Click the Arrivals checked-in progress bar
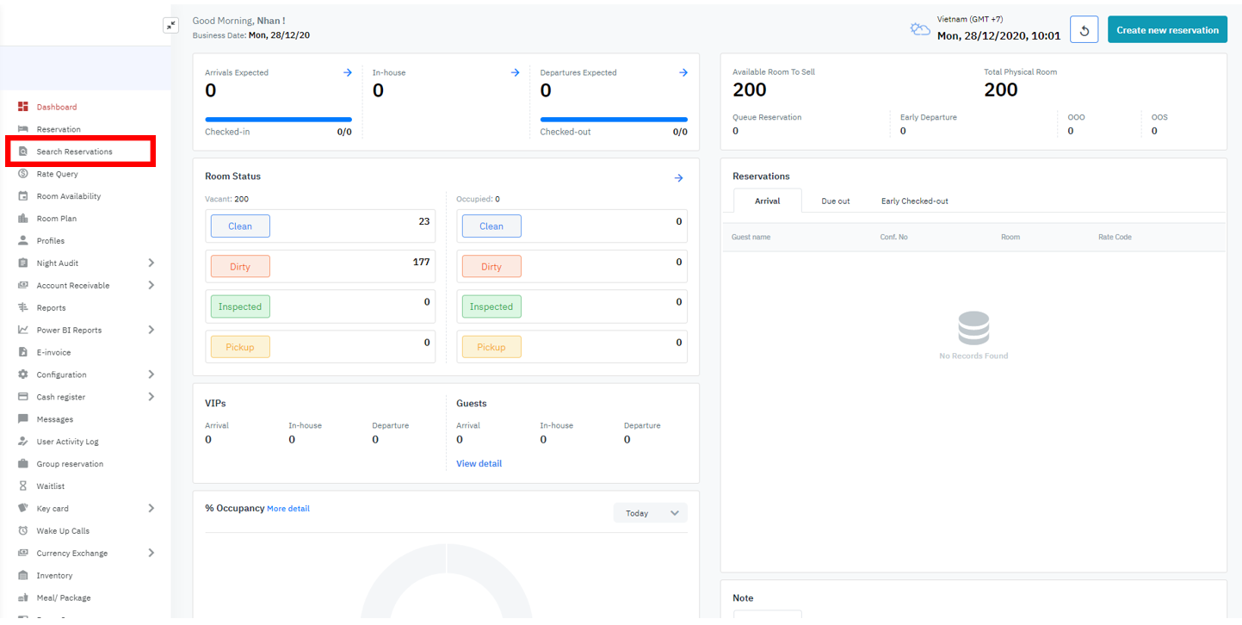1242x625 pixels. (278, 120)
